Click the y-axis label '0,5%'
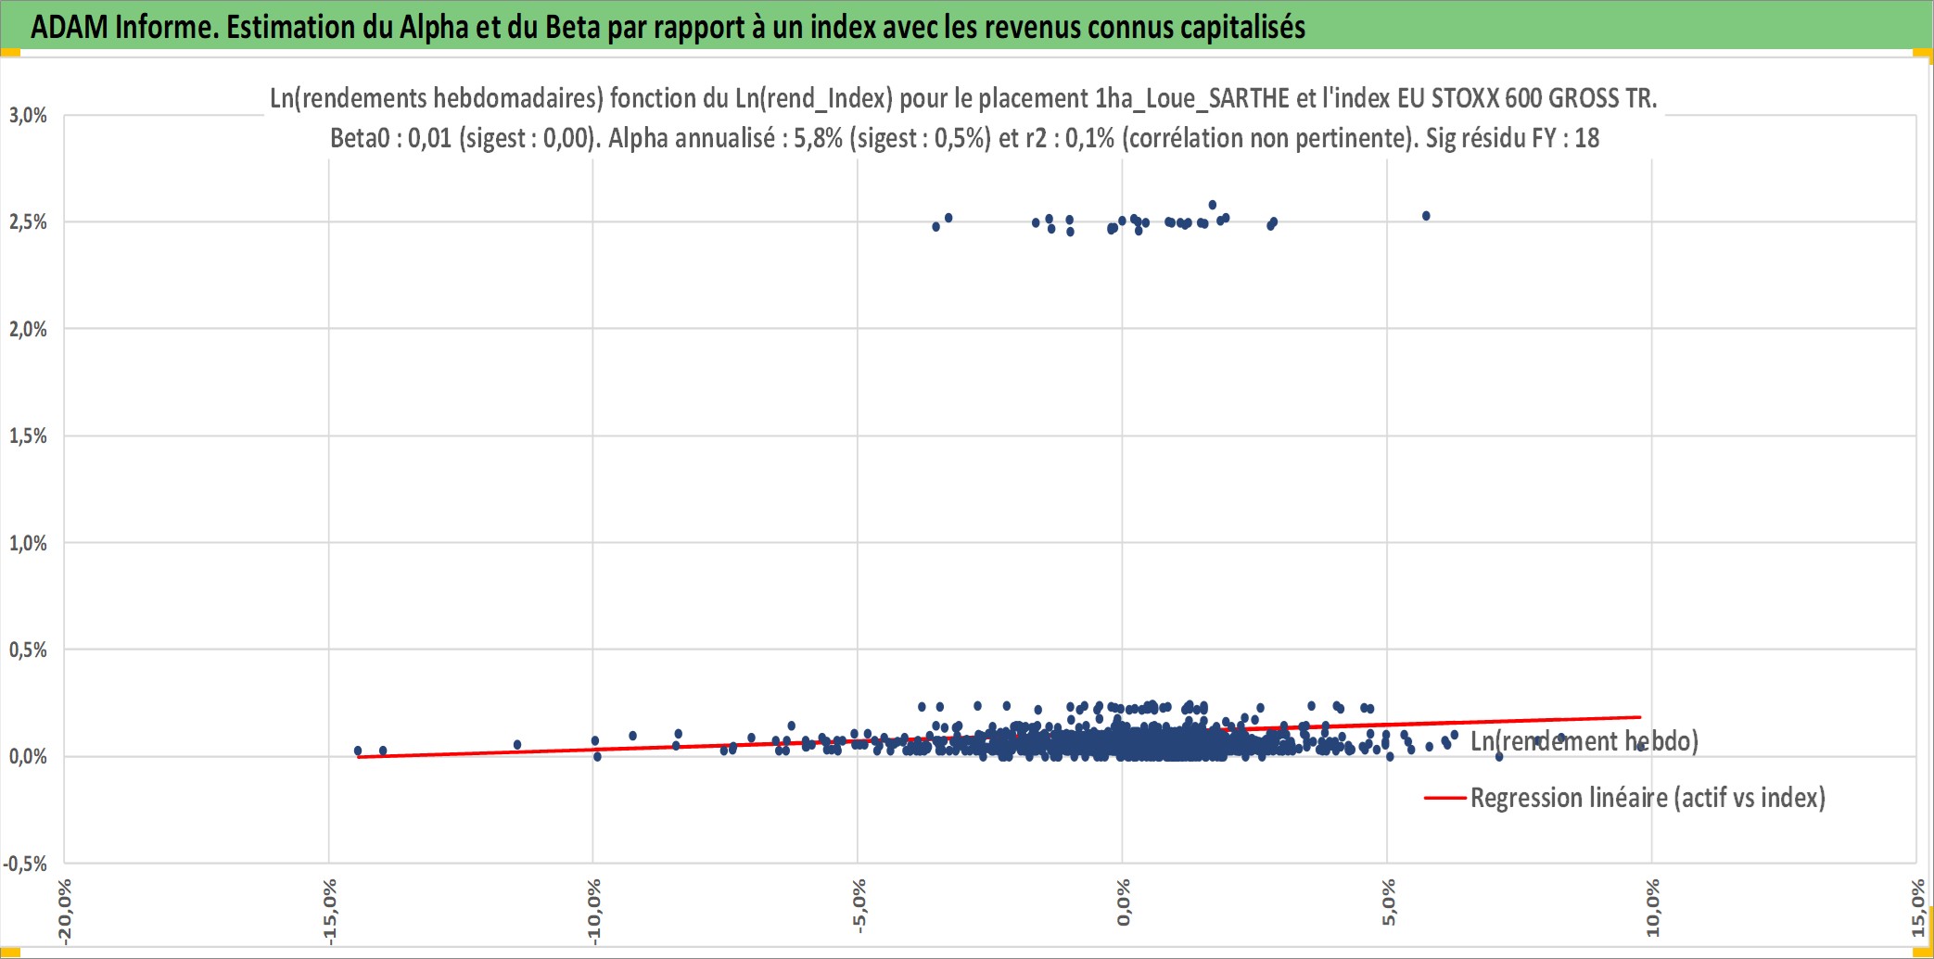 (28, 650)
